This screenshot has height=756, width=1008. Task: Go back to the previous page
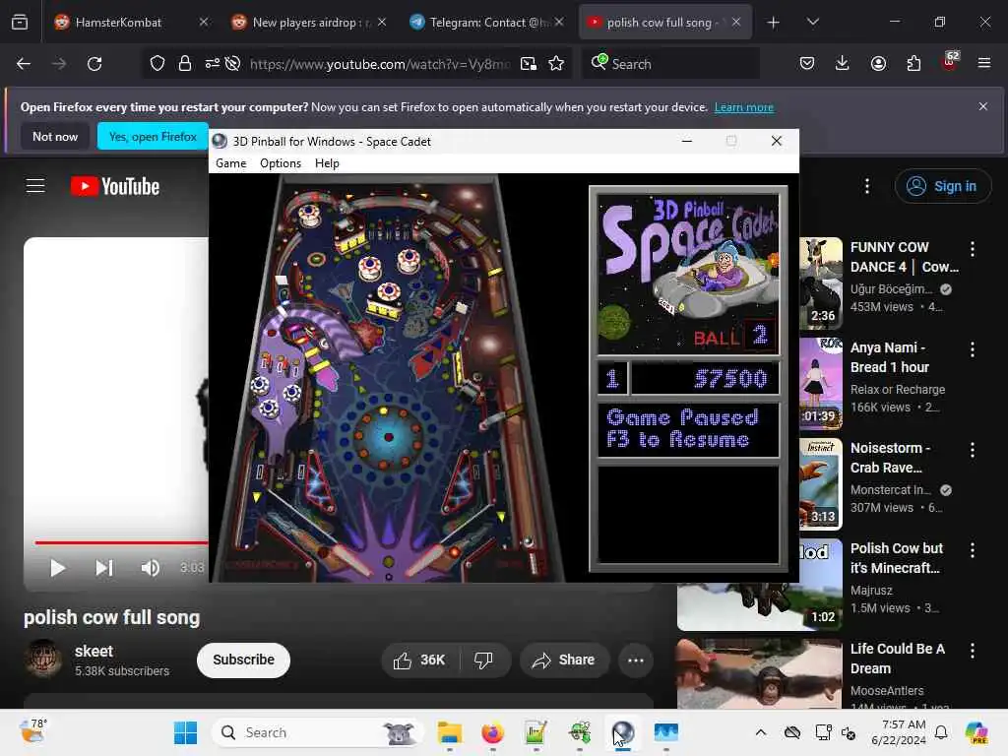(24, 64)
